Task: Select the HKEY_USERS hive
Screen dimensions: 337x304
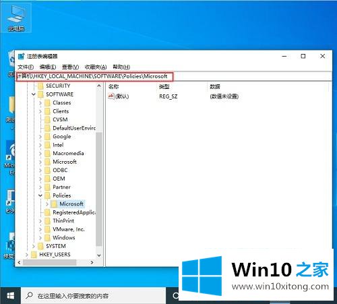Action: tap(55, 255)
